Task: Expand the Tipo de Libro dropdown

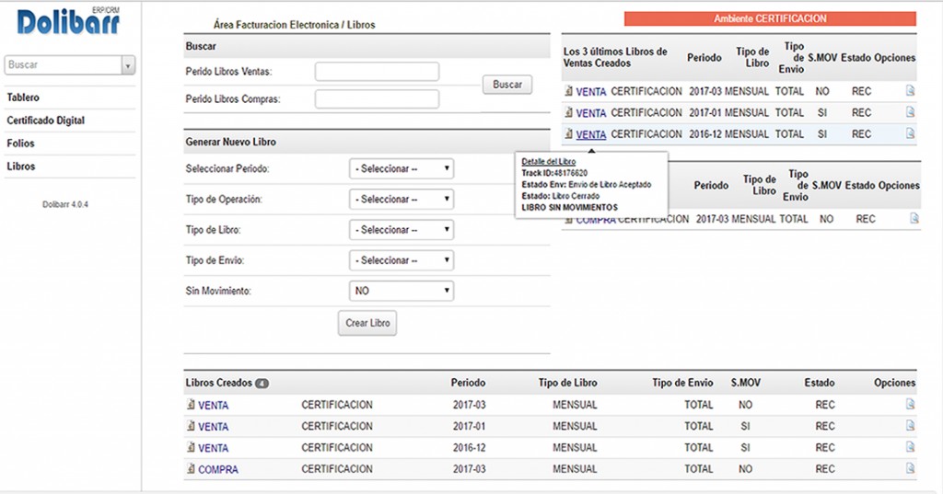Action: pyautogui.click(x=402, y=230)
